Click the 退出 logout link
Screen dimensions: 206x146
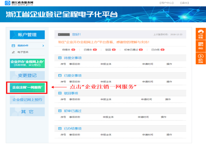tap(185, 3)
